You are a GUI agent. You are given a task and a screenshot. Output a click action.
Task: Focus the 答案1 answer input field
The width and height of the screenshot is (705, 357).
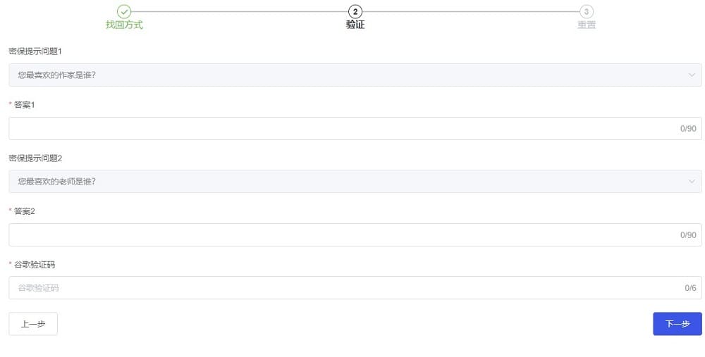355,128
